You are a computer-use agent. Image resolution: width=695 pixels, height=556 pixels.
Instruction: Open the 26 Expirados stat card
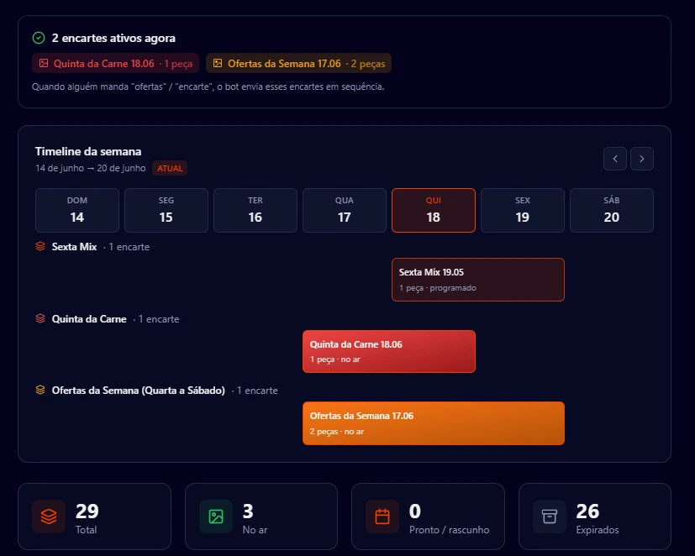[x=595, y=517]
